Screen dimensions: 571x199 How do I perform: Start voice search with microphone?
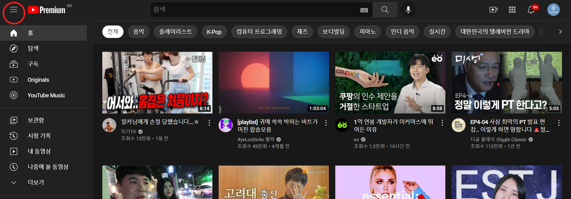408,10
